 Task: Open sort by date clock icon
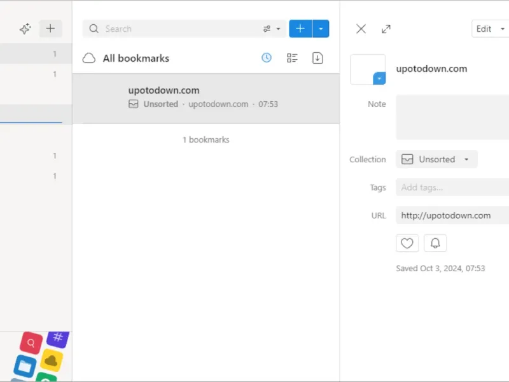tap(267, 58)
